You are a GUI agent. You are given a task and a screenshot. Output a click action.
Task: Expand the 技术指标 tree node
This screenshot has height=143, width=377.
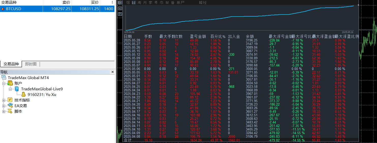point(4,100)
